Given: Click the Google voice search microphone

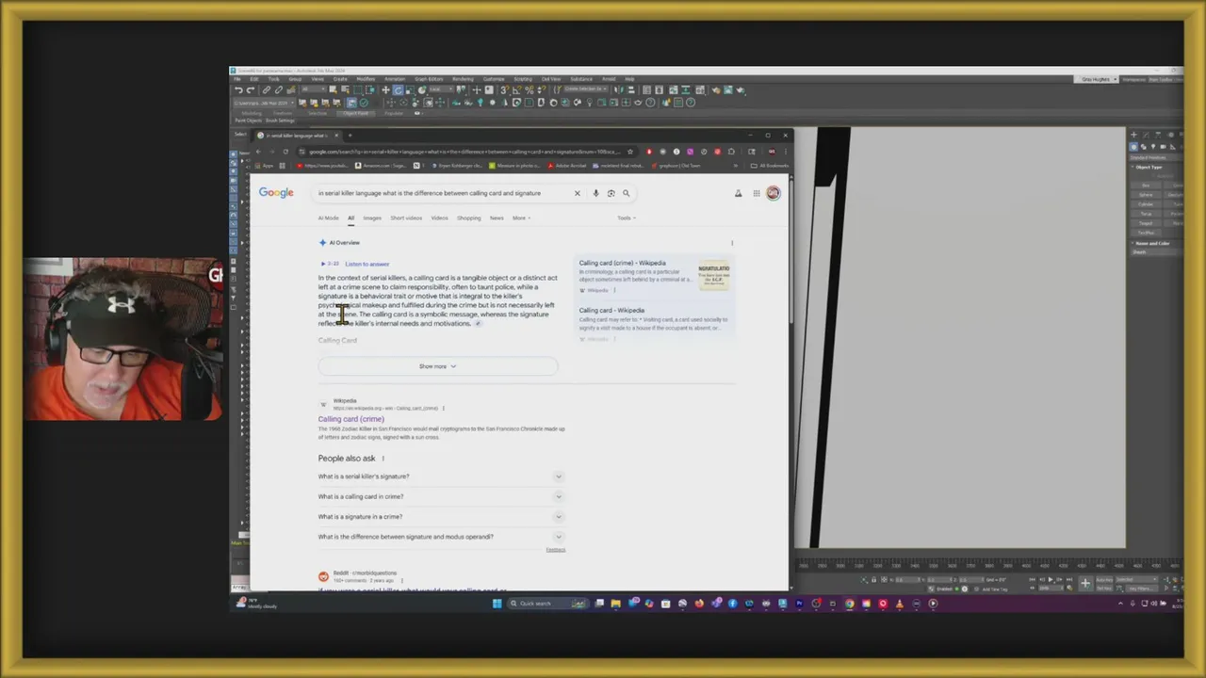Looking at the screenshot, I should pyautogui.click(x=595, y=193).
